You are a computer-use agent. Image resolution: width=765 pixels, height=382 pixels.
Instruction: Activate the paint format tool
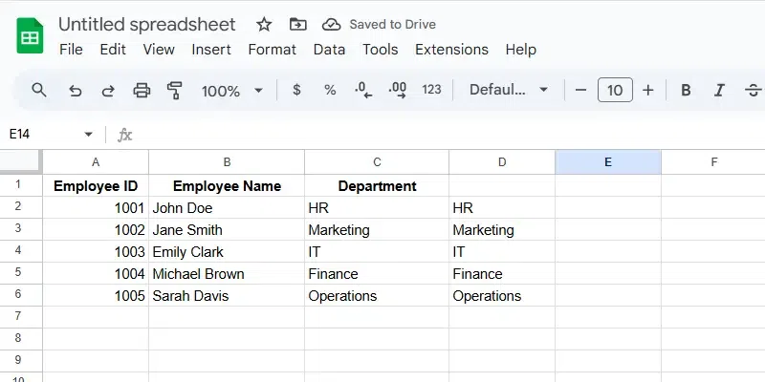point(174,90)
